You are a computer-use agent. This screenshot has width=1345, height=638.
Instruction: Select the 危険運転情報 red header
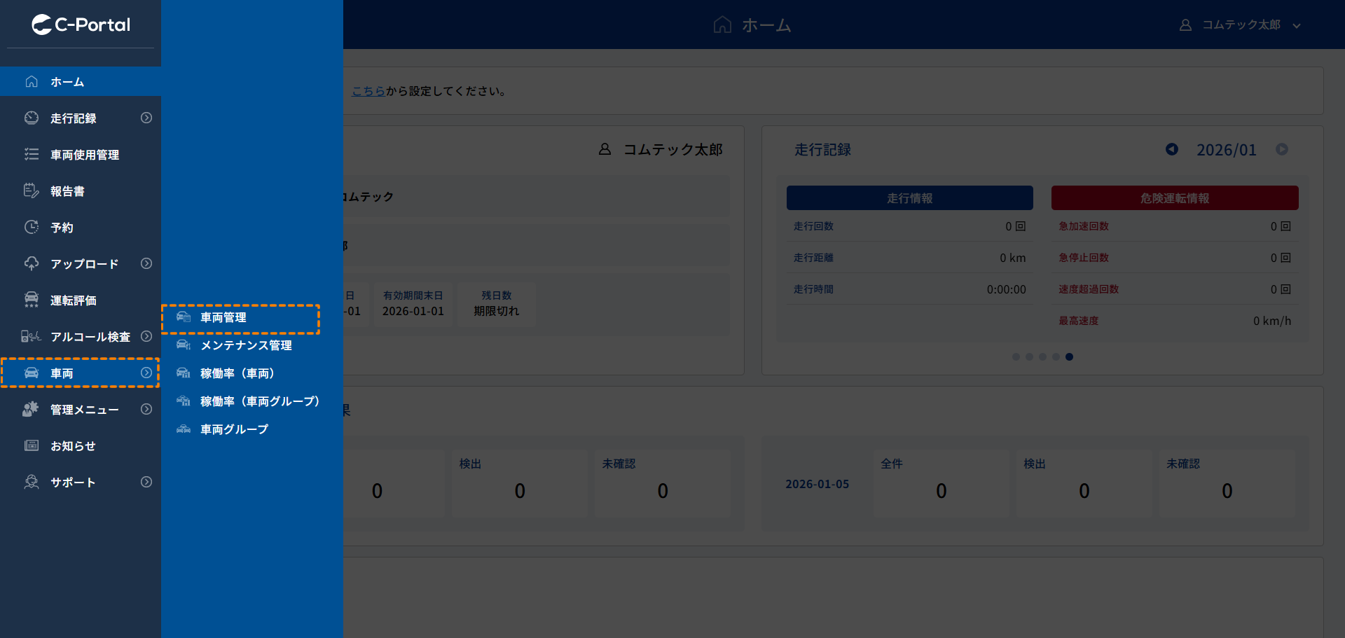click(x=1174, y=198)
